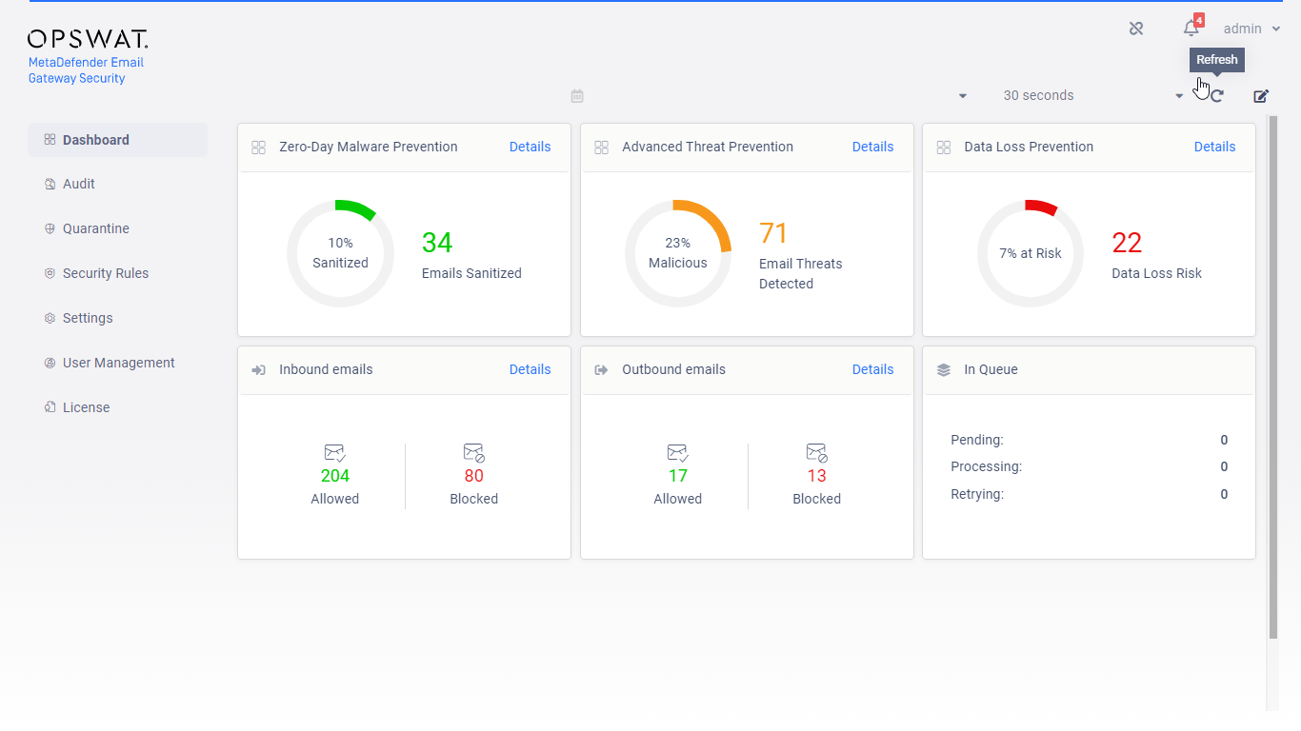The width and height of the screenshot is (1301, 731).
Task: Open the dashboard edit layout icon
Action: click(x=1261, y=96)
